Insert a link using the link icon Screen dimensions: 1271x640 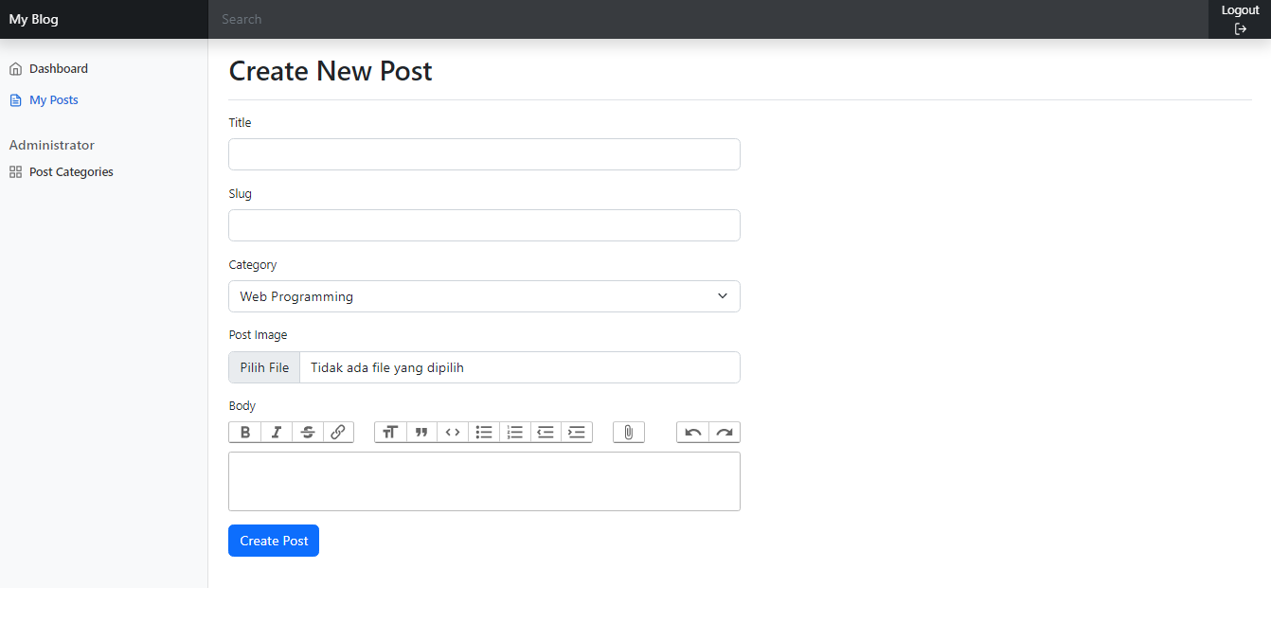[x=338, y=433]
